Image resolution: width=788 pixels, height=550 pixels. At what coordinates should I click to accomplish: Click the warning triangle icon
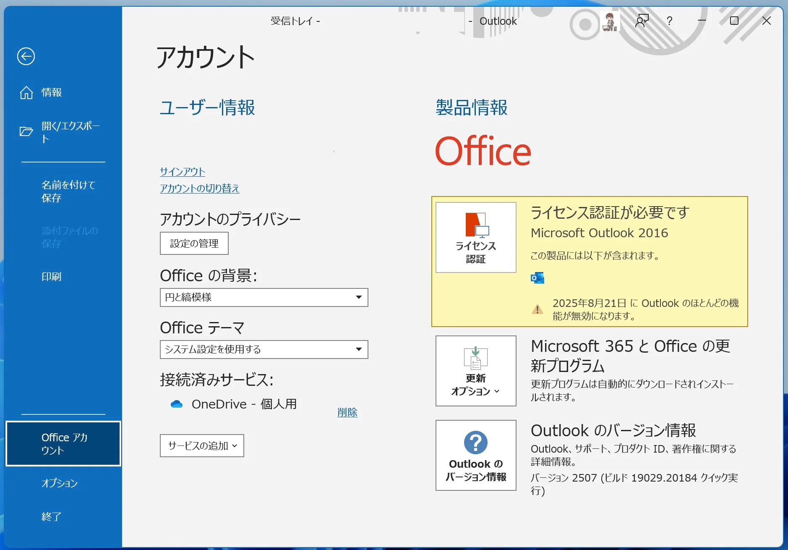[538, 309]
